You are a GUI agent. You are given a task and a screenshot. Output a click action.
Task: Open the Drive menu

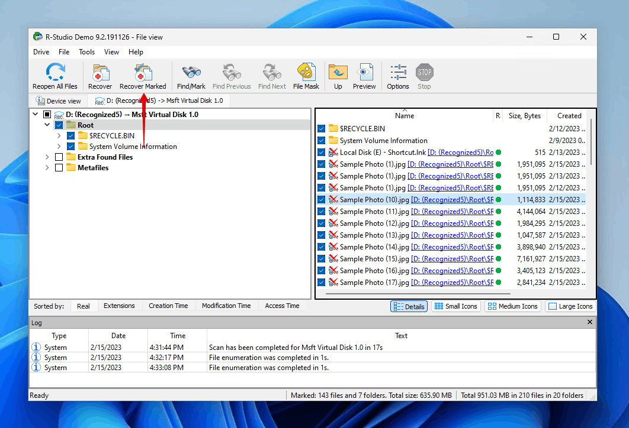tap(41, 51)
